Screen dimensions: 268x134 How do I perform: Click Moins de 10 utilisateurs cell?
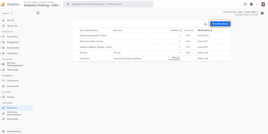tap(174, 58)
